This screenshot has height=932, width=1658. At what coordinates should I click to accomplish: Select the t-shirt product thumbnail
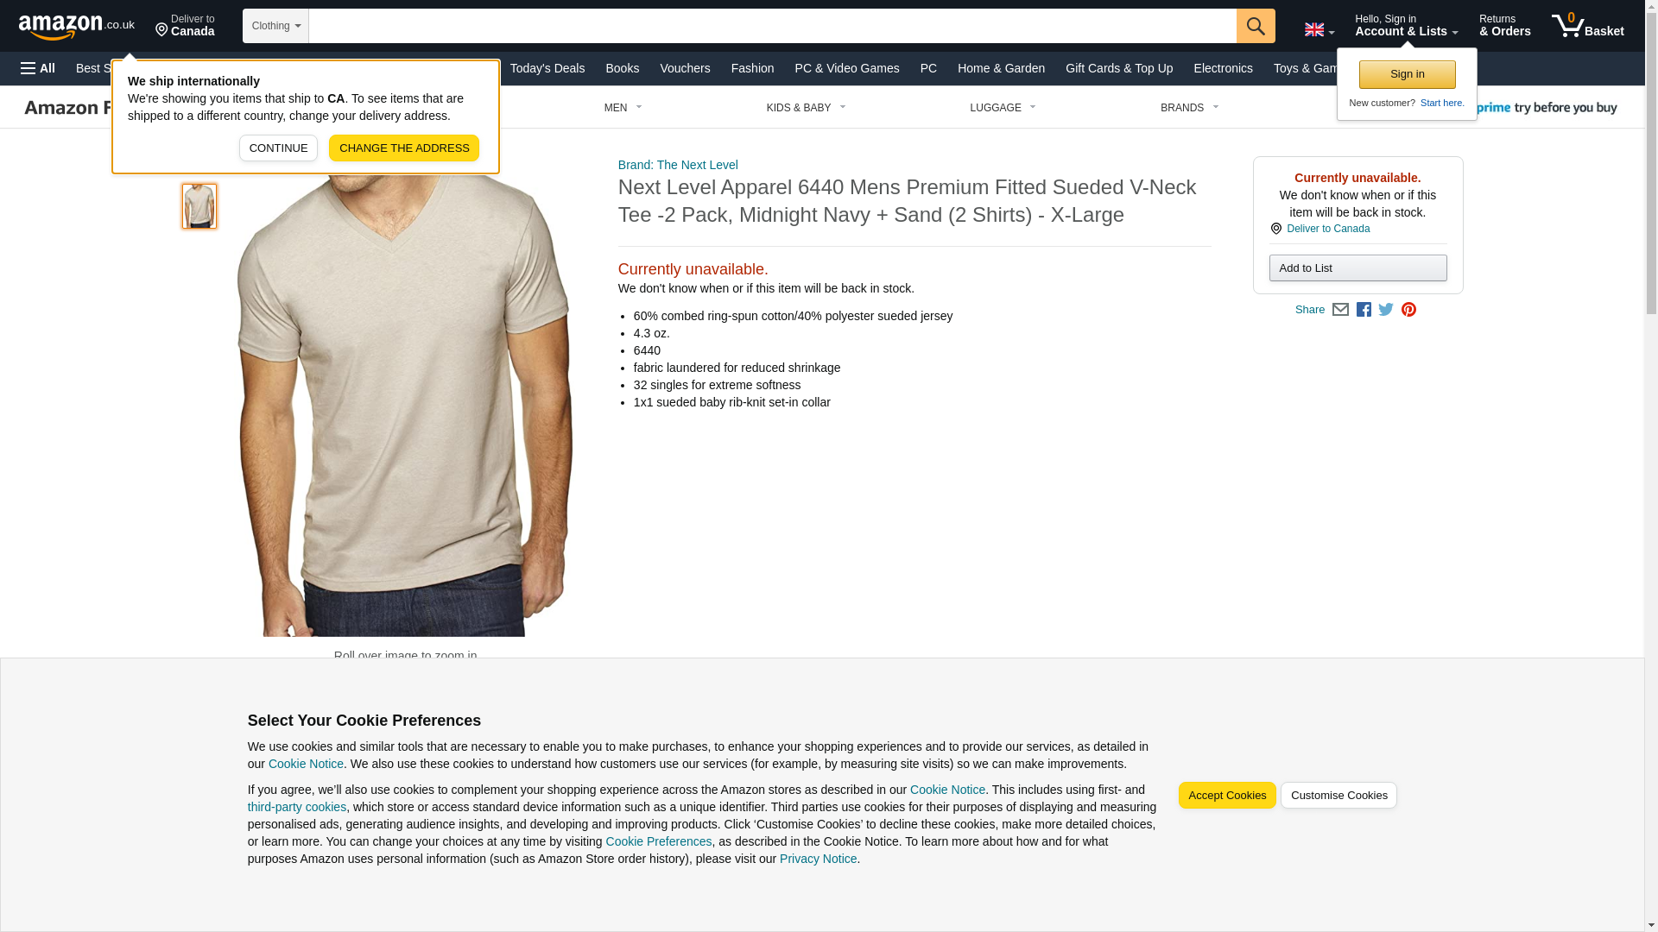[199, 206]
